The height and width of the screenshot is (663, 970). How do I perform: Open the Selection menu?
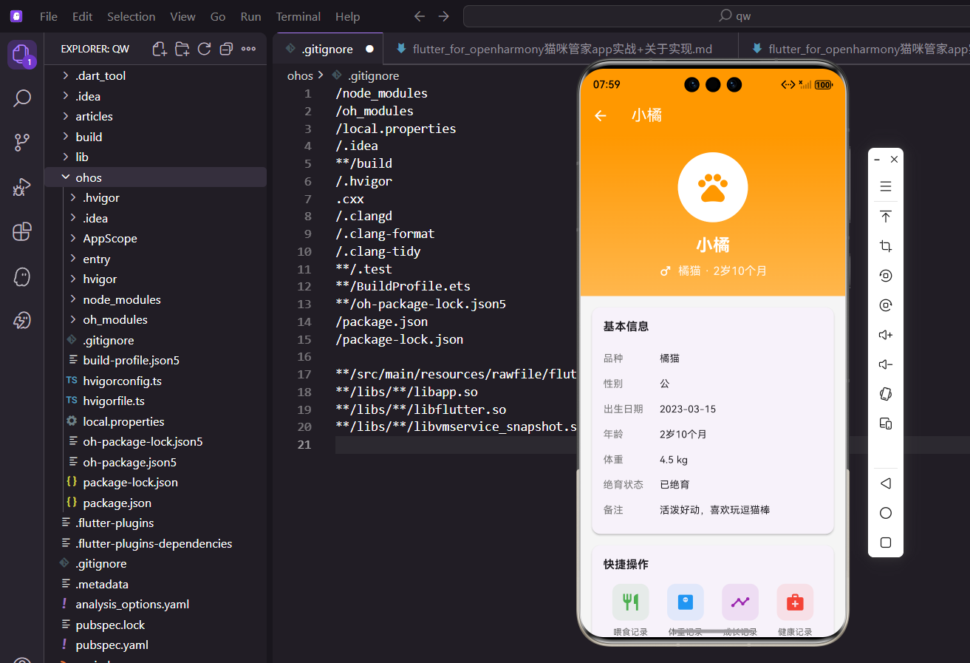pyautogui.click(x=131, y=16)
